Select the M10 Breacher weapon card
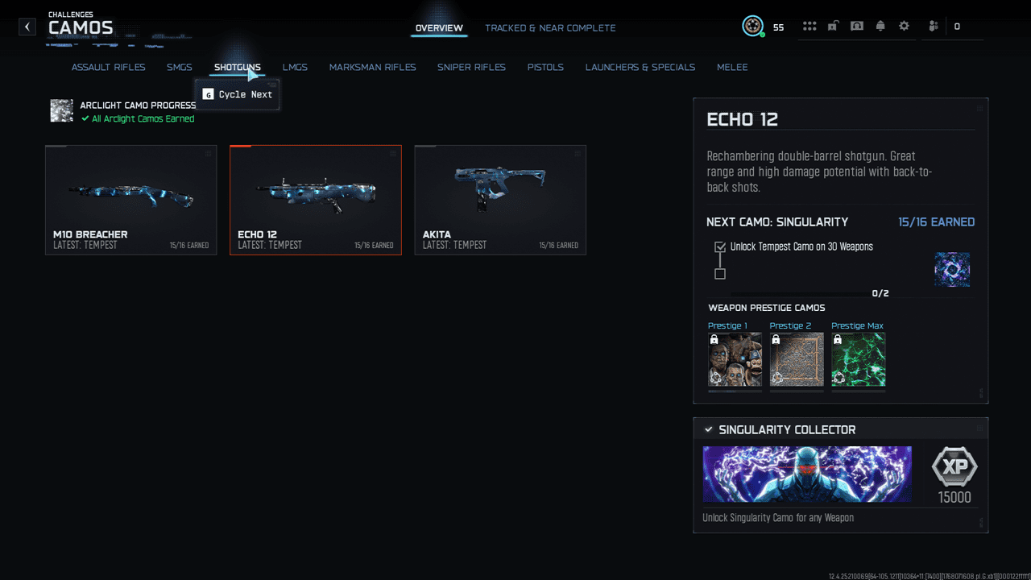1031x580 pixels. 130,200
